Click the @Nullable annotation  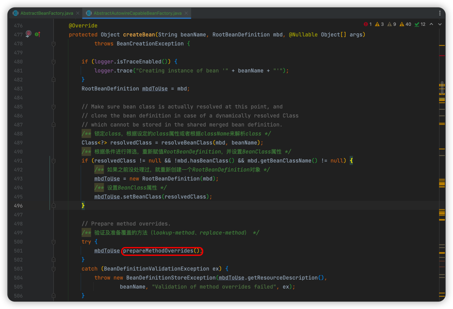pos(303,35)
